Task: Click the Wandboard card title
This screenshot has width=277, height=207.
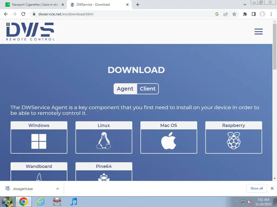Action: (x=39, y=166)
